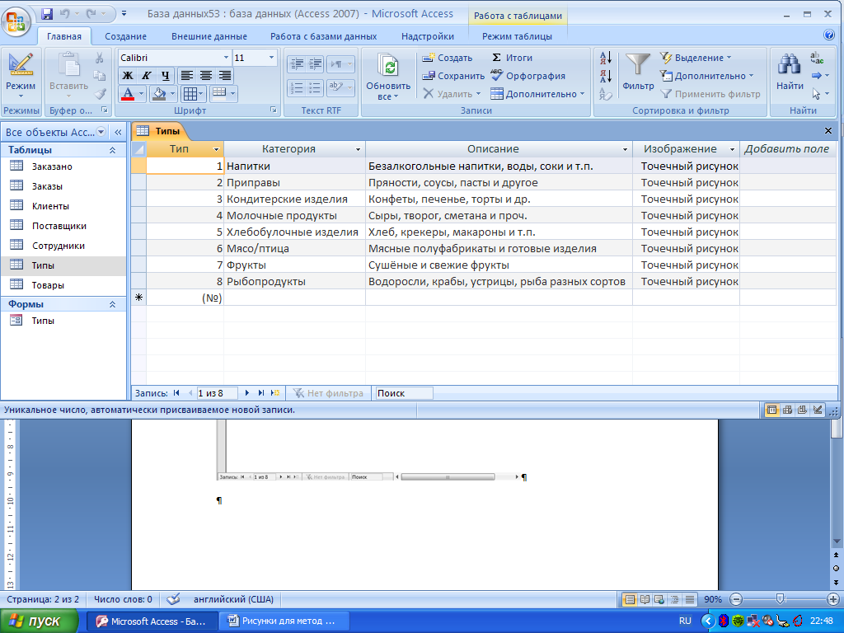Select cell Рыбопродукты
The height and width of the screenshot is (633, 844).
click(x=294, y=282)
